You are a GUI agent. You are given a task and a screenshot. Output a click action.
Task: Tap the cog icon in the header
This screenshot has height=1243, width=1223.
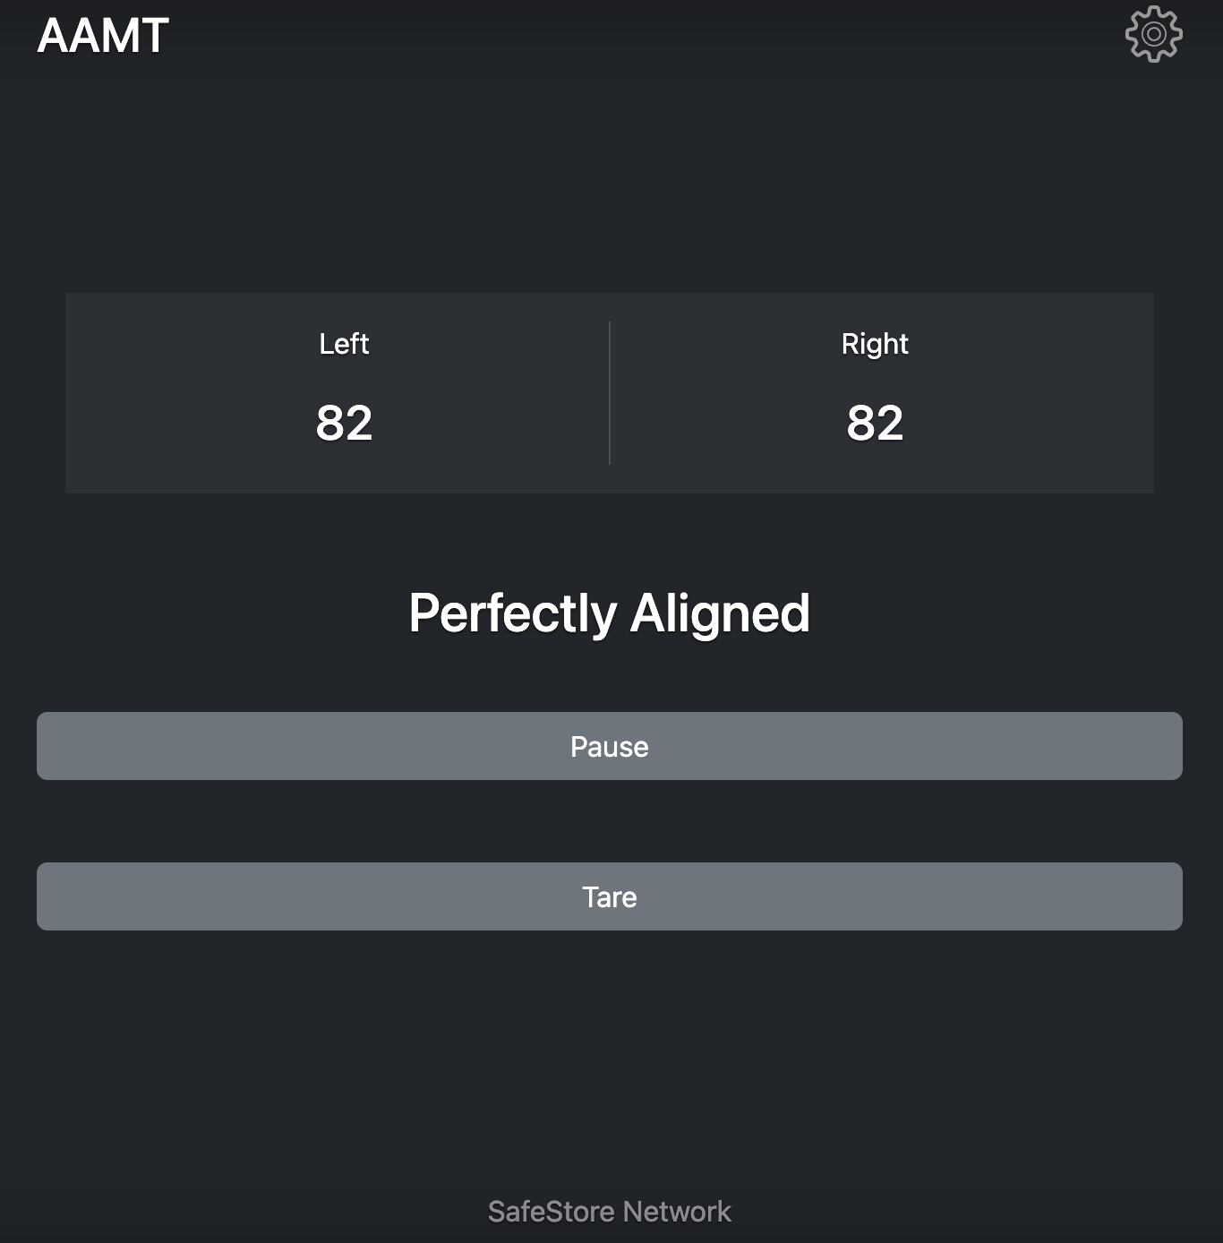1153,34
